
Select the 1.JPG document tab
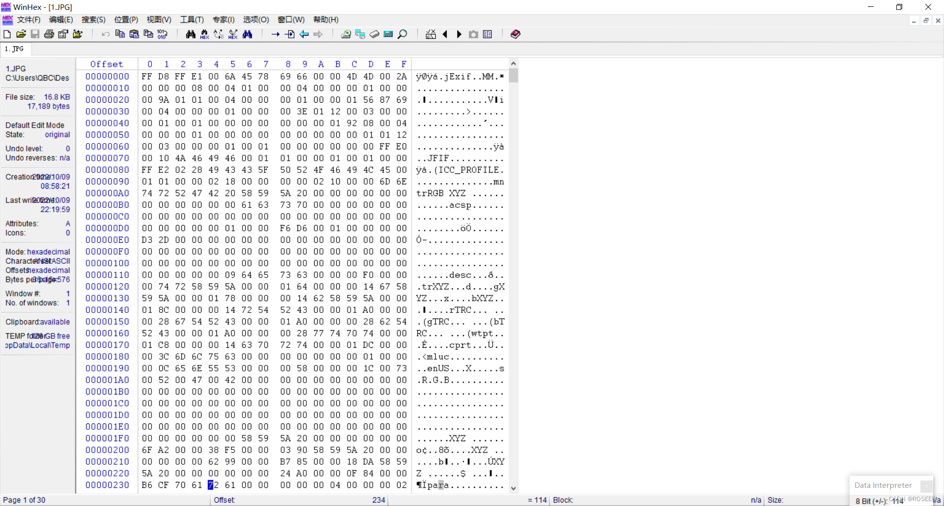click(x=15, y=49)
